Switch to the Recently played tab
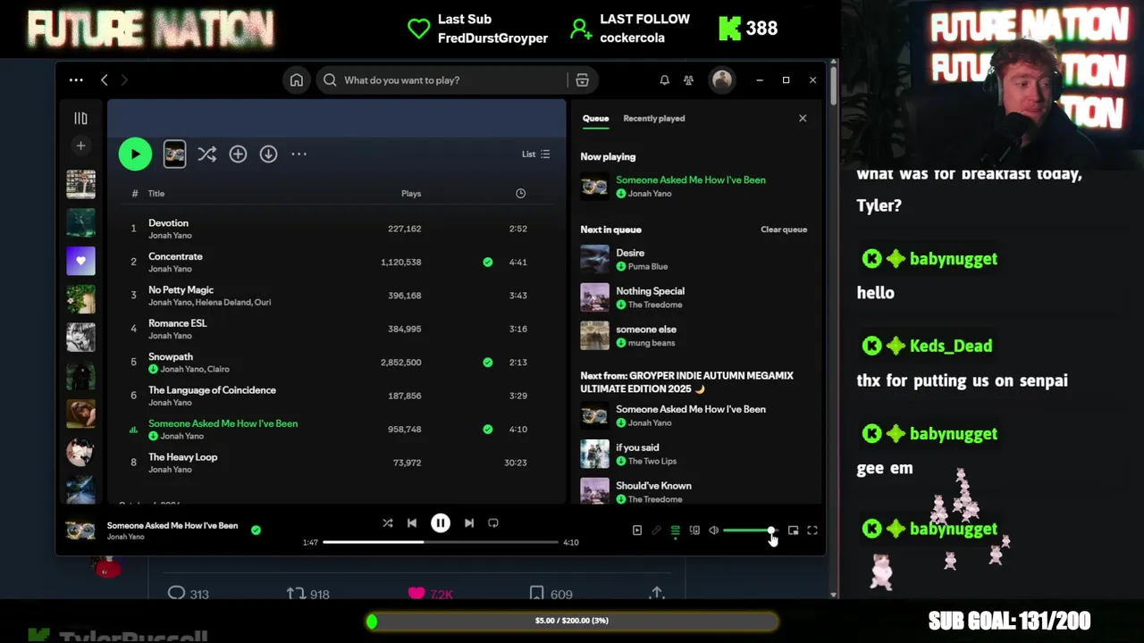This screenshot has width=1144, height=643. [654, 118]
